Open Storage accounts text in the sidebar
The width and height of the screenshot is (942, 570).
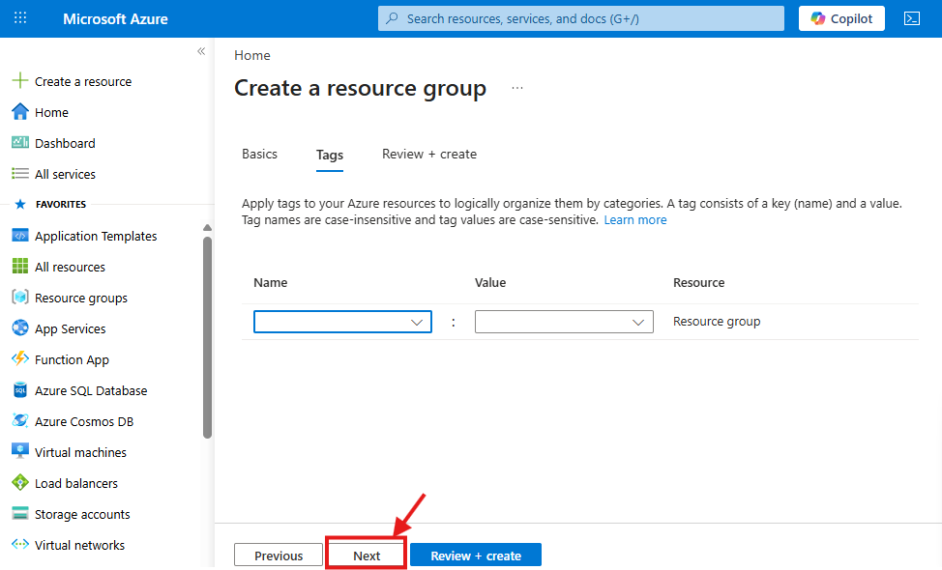point(82,514)
